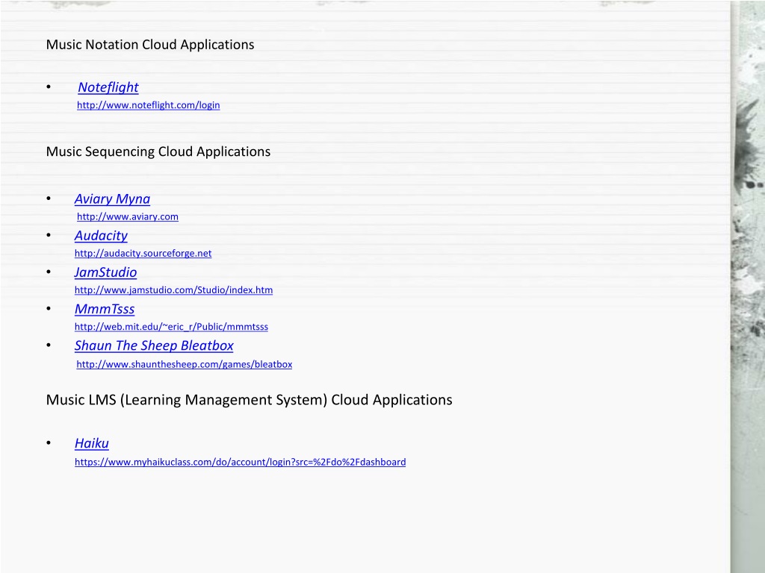The image size is (765, 573).
Task: Visit the www.aviary.com URL
Action: click(127, 217)
